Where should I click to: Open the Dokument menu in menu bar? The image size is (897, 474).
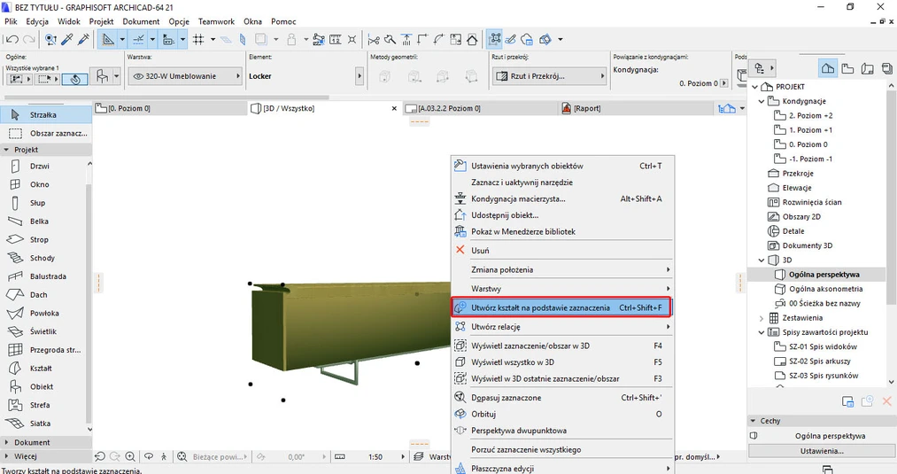(141, 21)
